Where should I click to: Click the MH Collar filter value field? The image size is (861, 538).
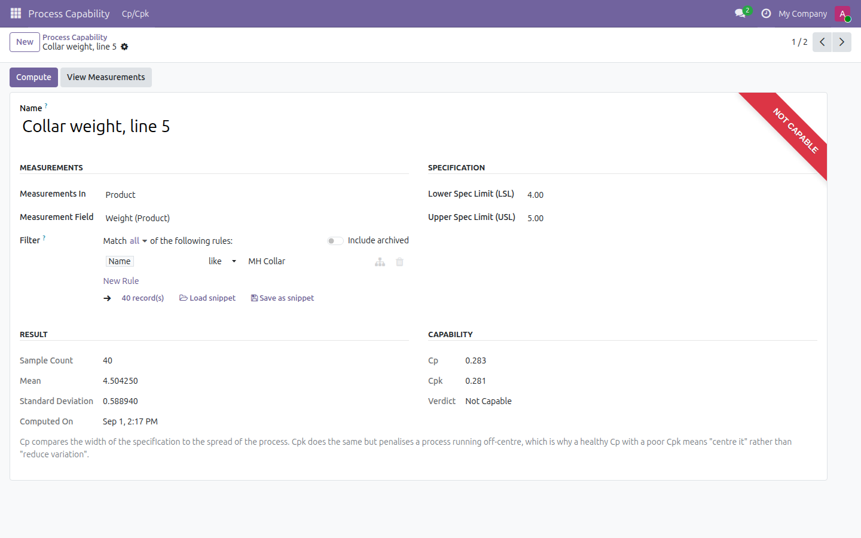(267, 261)
